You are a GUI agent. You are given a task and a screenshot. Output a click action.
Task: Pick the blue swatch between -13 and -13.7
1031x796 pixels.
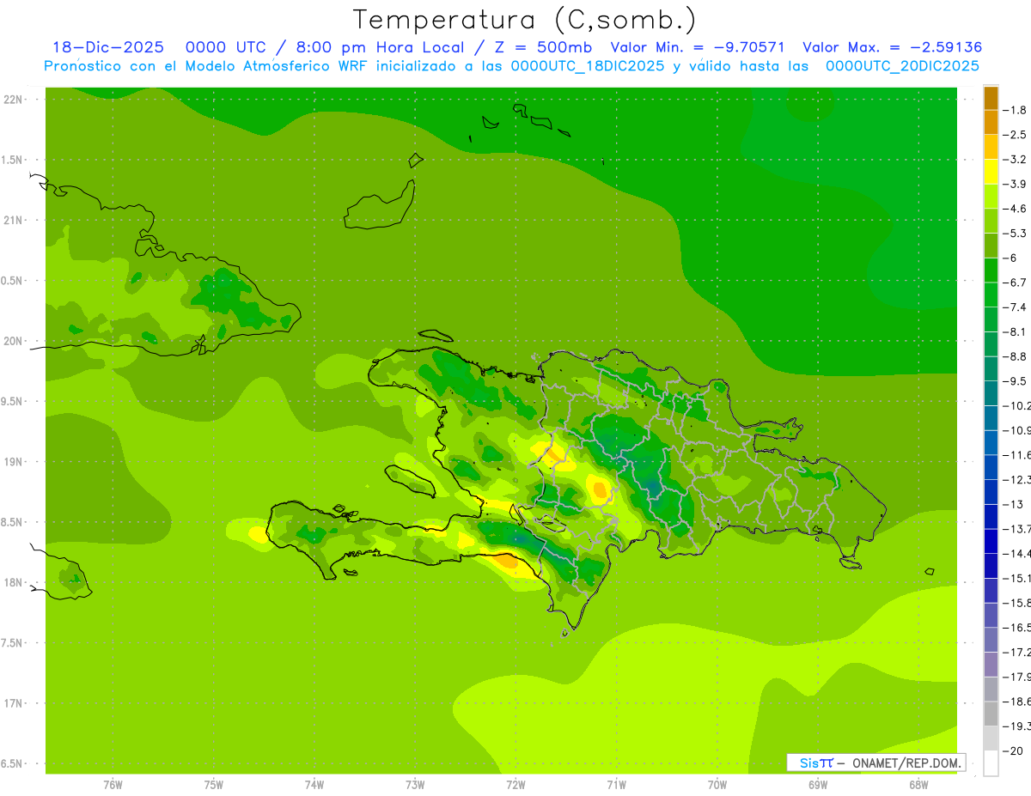pos(991,516)
